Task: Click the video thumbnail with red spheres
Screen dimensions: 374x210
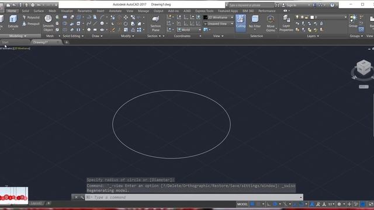Action: click(14, 196)
